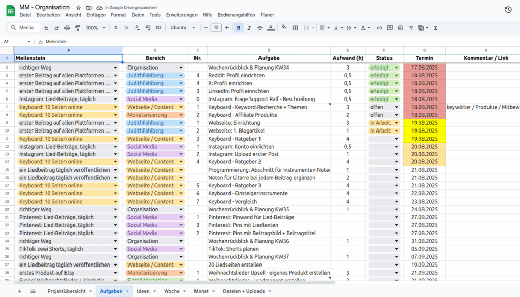Star the spreadsheet as favorite
Screen dimensions: 520x297
(78, 7)
